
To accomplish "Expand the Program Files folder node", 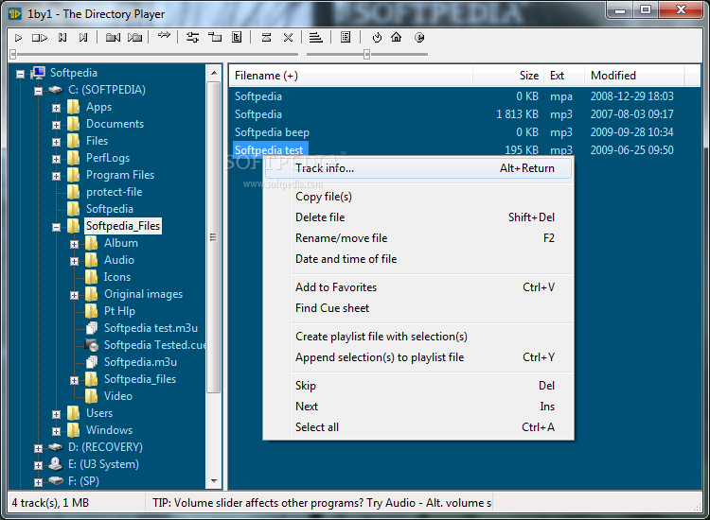I will coord(56,177).
